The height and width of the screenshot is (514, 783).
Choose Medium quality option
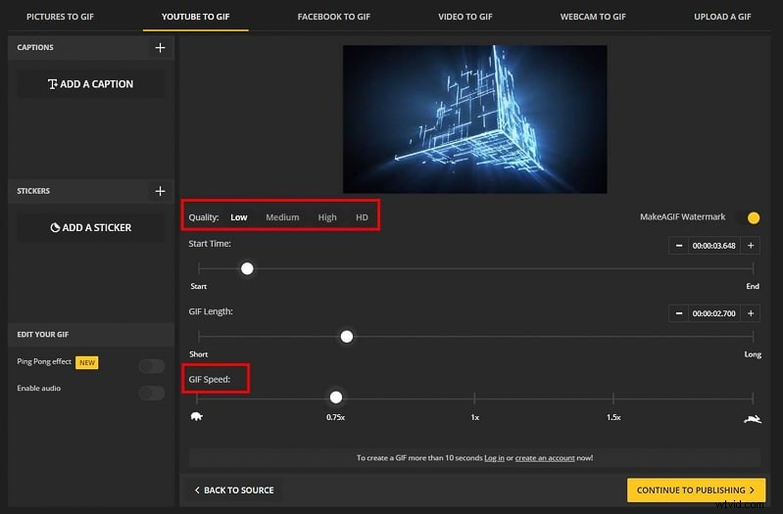pyautogui.click(x=282, y=217)
